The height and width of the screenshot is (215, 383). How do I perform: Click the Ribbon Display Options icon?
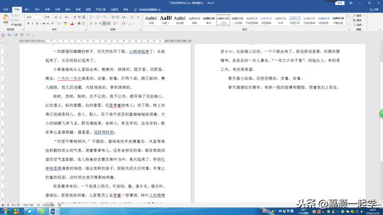click(x=351, y=3)
